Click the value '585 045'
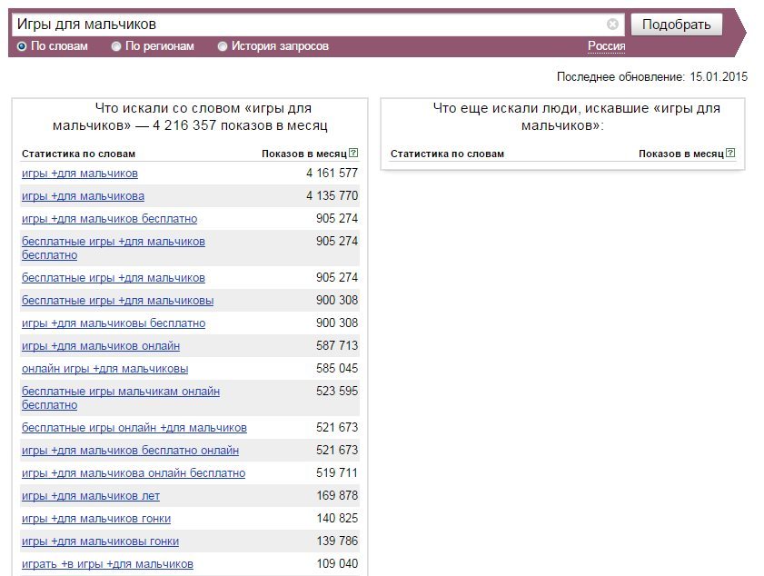The height and width of the screenshot is (576, 764). (x=337, y=369)
